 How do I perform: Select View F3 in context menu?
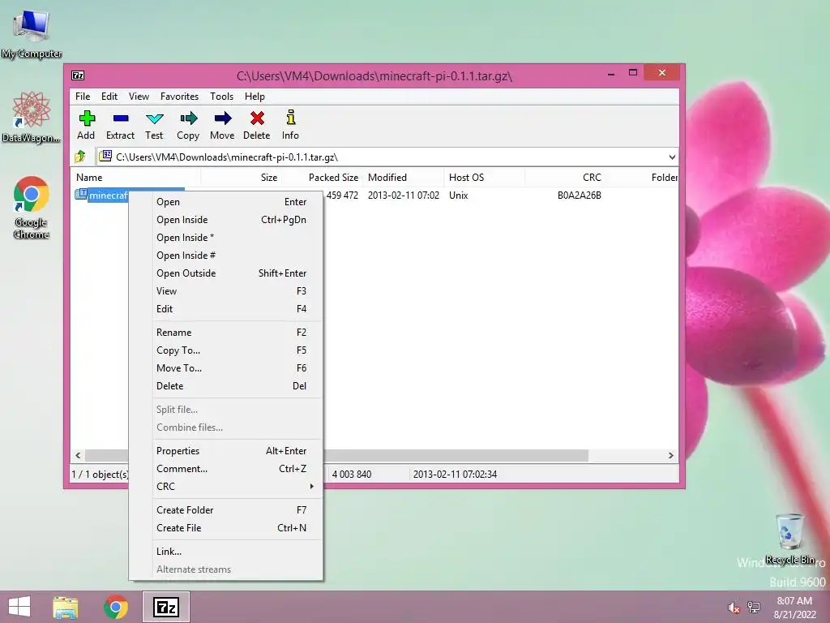tap(237, 291)
